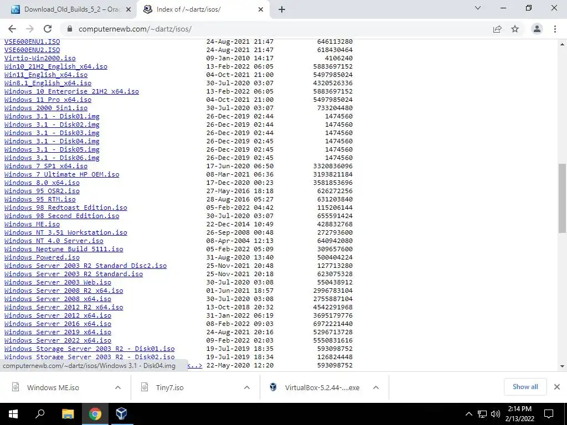
Task: Open File Explorer from taskbar
Action: coord(68,414)
